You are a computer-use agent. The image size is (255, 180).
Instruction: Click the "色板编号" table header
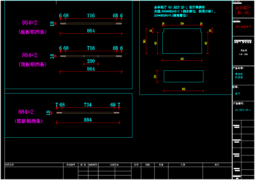click(71, 165)
